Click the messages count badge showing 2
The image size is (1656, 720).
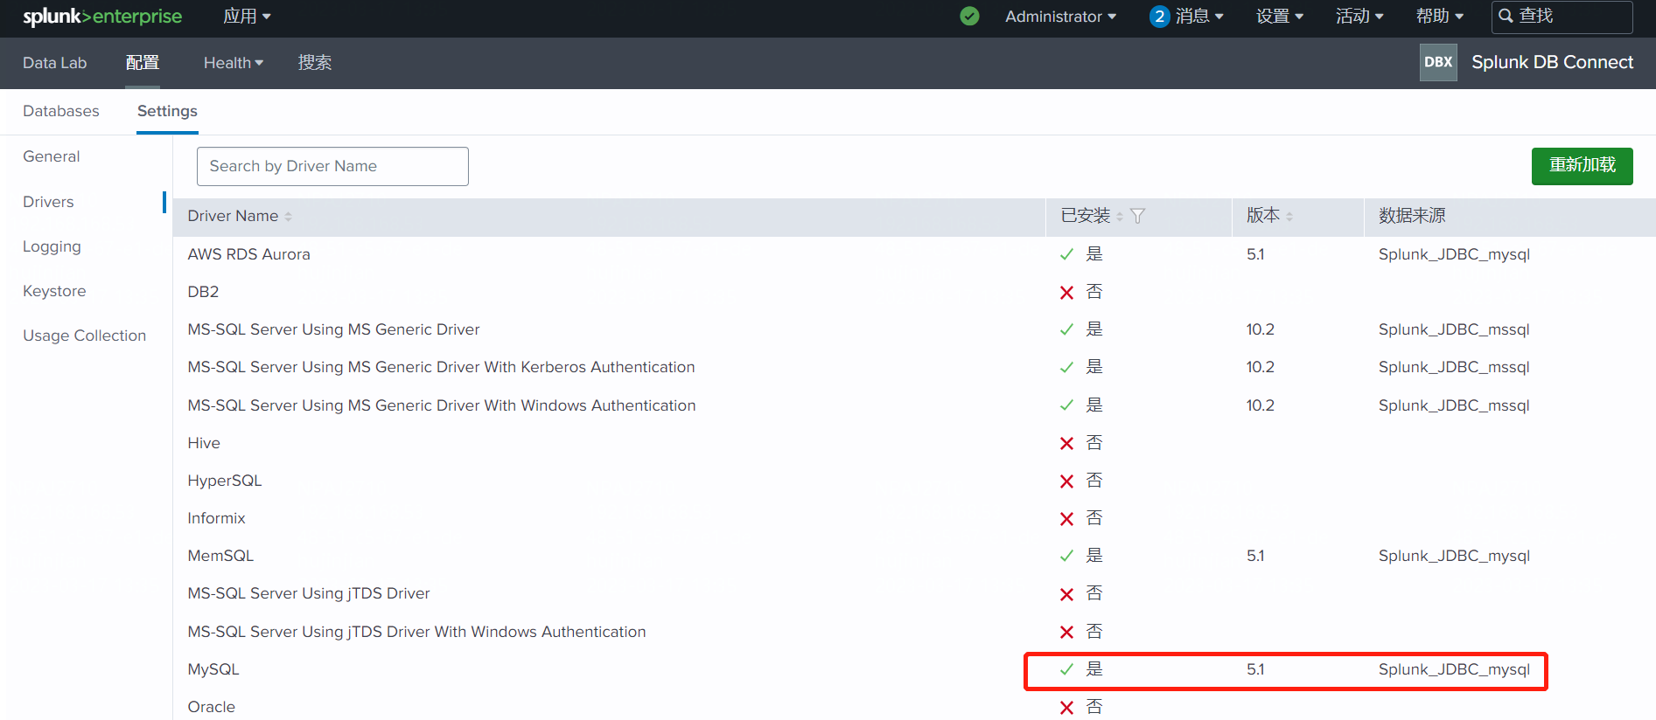1159,17
